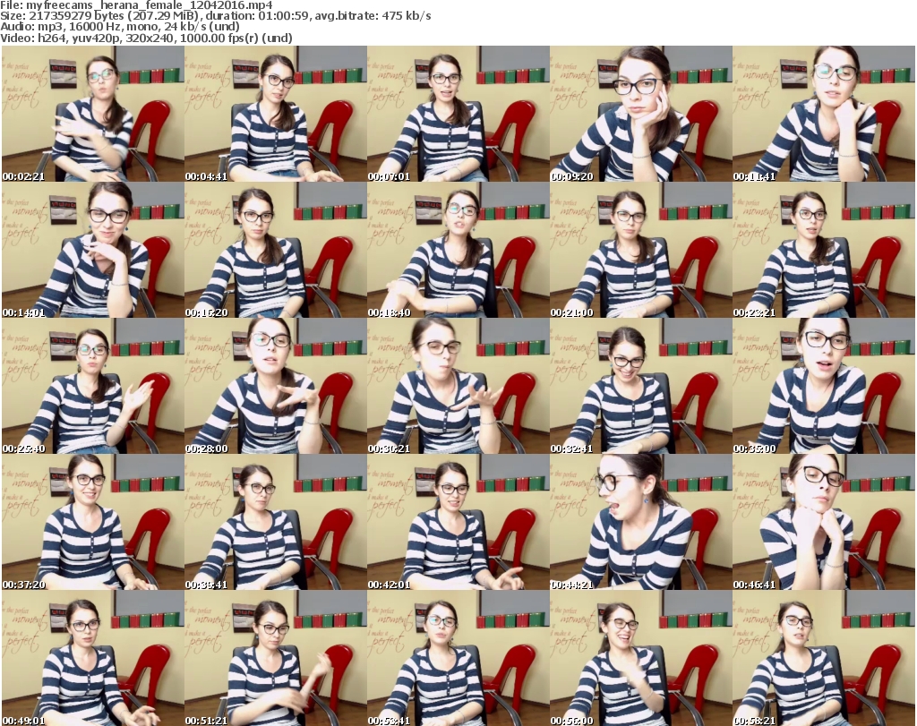The image size is (917, 726).
Task: Select the thumbnail stamped 00:02:21
Action: pyautogui.click(x=93, y=114)
